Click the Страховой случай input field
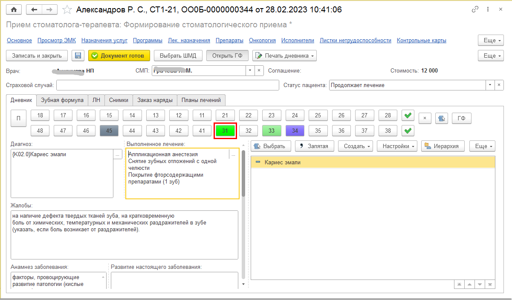 click(167, 85)
